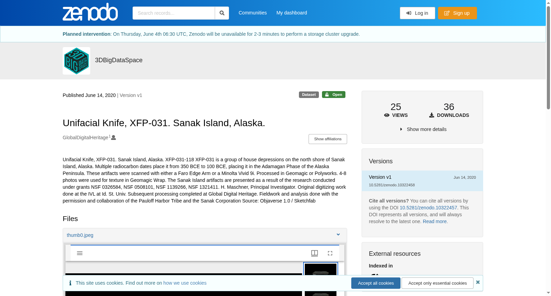
Task: Collapse the thumb0.jpeg preview chevron
Action: pyautogui.click(x=338, y=235)
